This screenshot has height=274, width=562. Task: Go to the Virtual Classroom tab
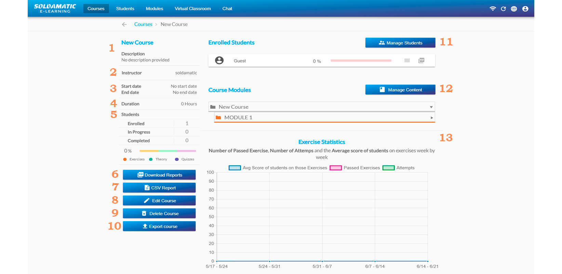click(x=192, y=9)
